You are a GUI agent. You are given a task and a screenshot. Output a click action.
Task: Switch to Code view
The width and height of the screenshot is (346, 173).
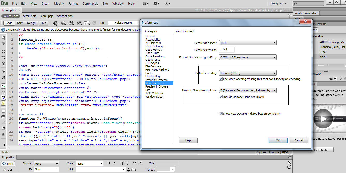click(x=9, y=23)
